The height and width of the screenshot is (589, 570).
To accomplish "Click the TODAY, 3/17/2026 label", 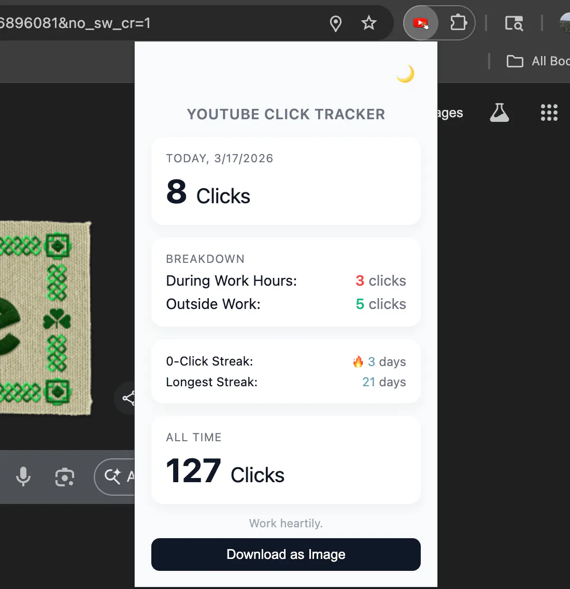I will (x=220, y=158).
